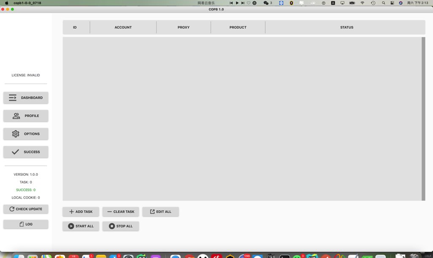Click the ACCOUNT column header
Screen dimensions: 433x258
point(123,27)
